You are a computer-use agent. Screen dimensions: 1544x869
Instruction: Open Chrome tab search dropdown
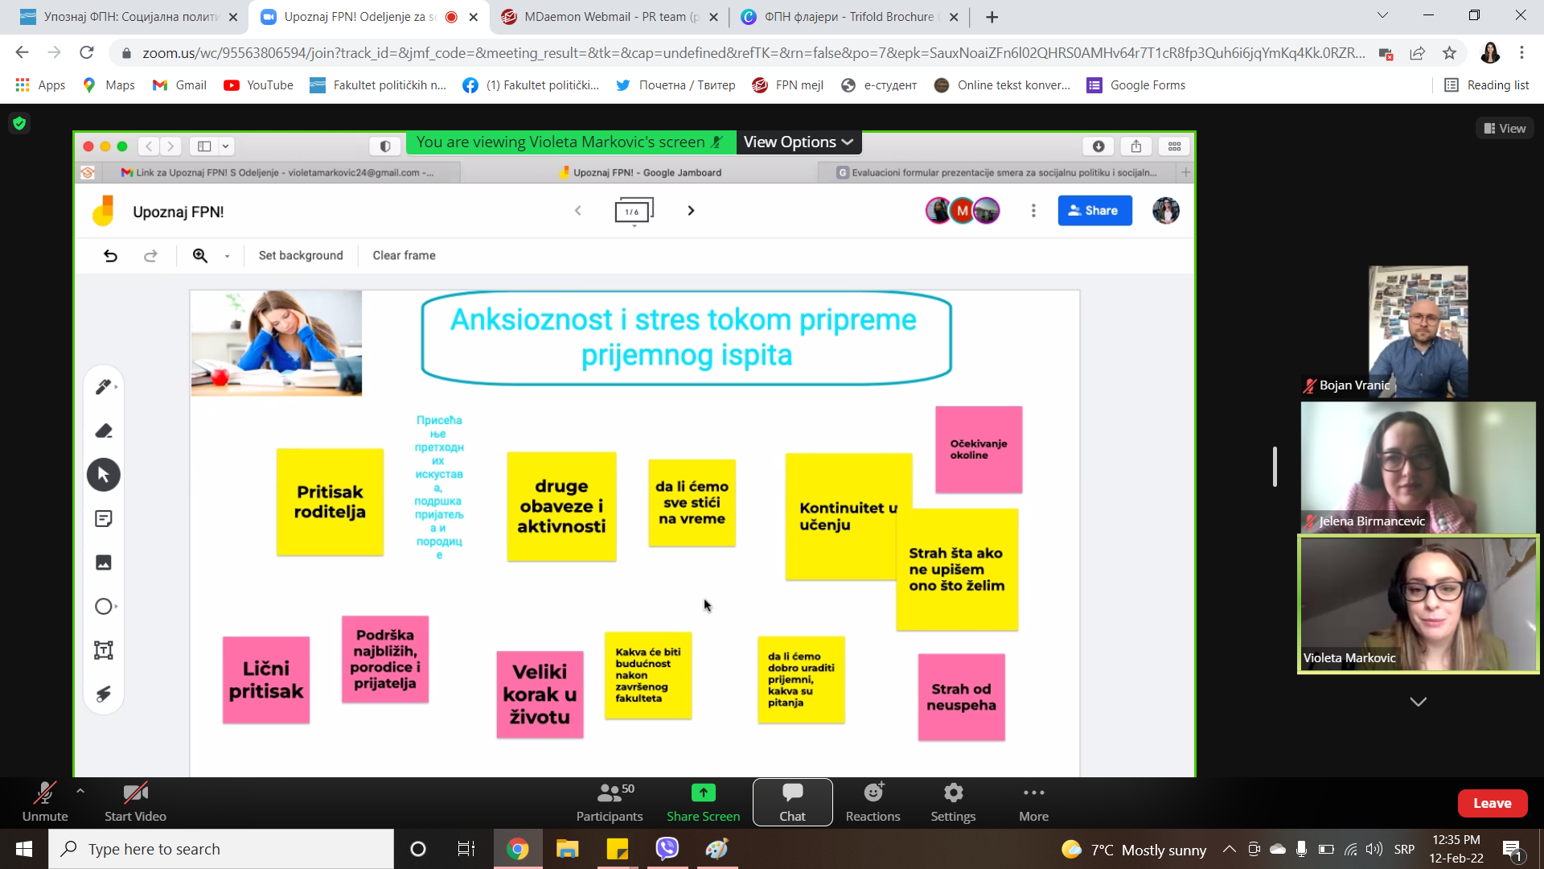point(1382,15)
